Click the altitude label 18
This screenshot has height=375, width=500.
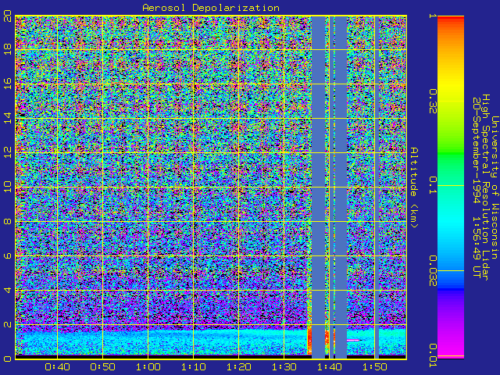pos(7,50)
